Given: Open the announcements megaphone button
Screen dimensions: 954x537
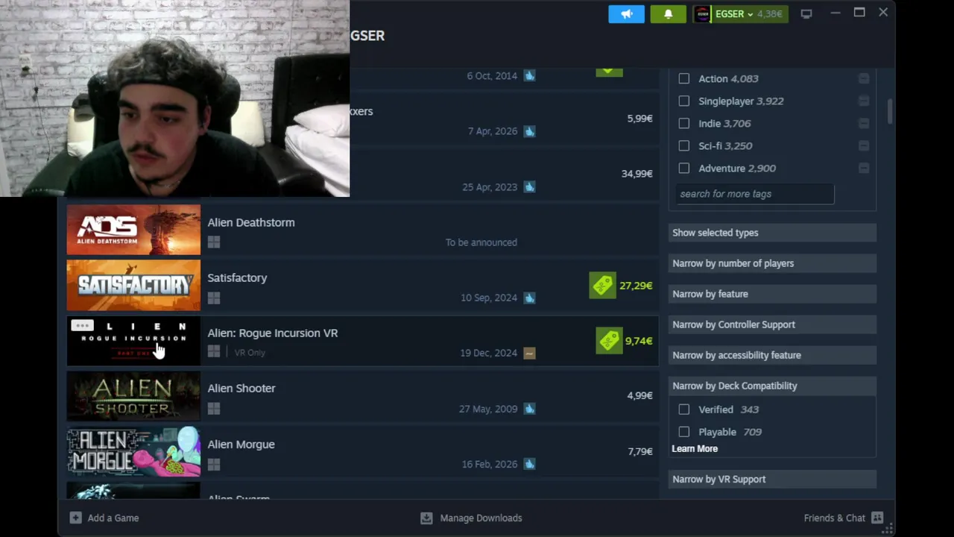Looking at the screenshot, I should point(626,14).
